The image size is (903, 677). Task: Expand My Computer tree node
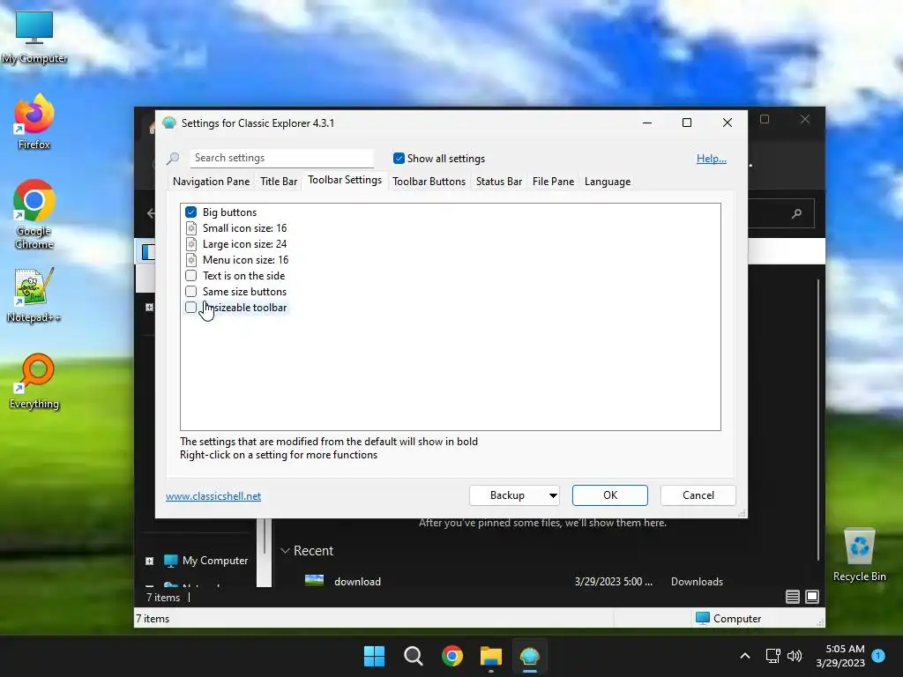150,561
